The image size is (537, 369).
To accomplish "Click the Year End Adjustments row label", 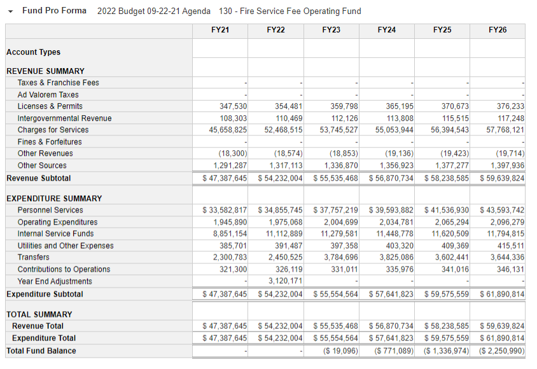I will click(x=54, y=281).
